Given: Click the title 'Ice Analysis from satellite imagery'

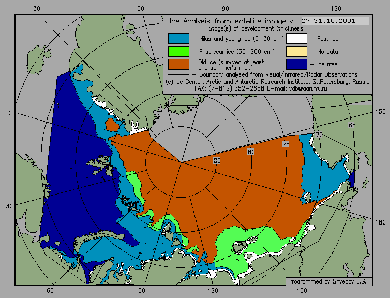Looking at the screenshot, I should pyautogui.click(x=231, y=21).
